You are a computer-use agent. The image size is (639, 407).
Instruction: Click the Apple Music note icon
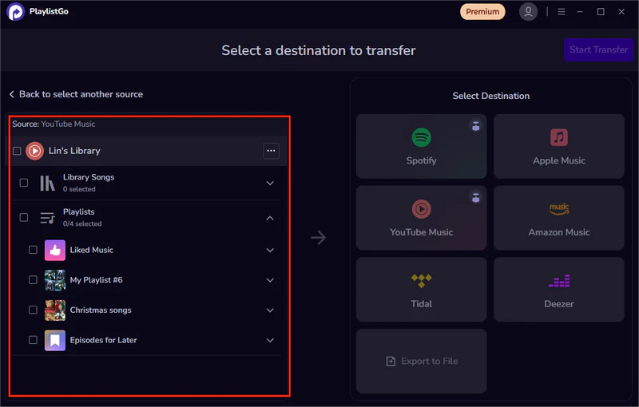point(559,137)
